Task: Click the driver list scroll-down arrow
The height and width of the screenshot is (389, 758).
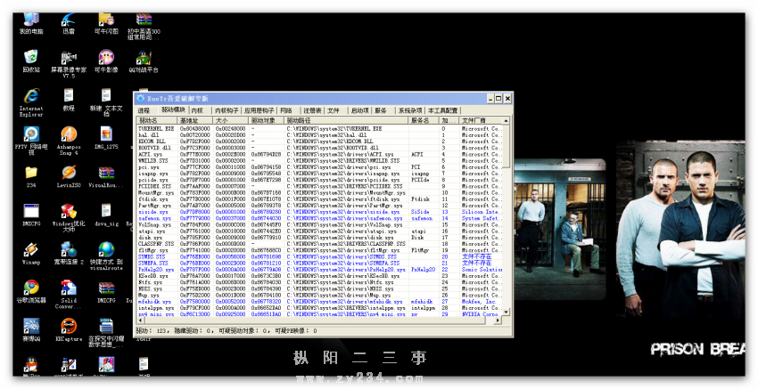Action: coord(507,312)
